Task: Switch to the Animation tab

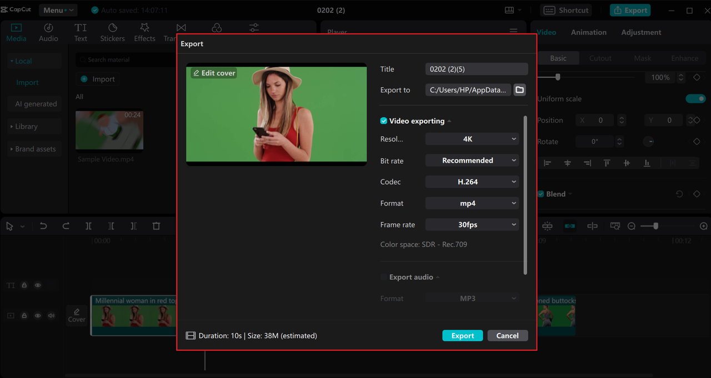Action: [589, 32]
